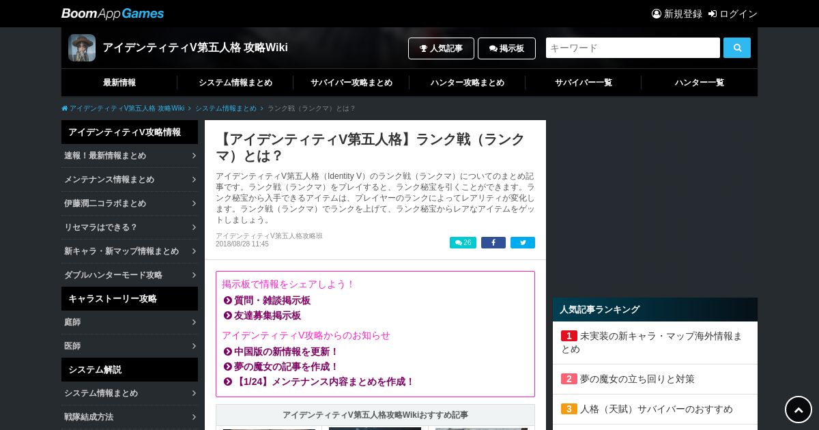This screenshot has width=819, height=430.
Task: Open 新キャラ・新マップ情報まとめ sidebar link
Action: click(x=130, y=251)
